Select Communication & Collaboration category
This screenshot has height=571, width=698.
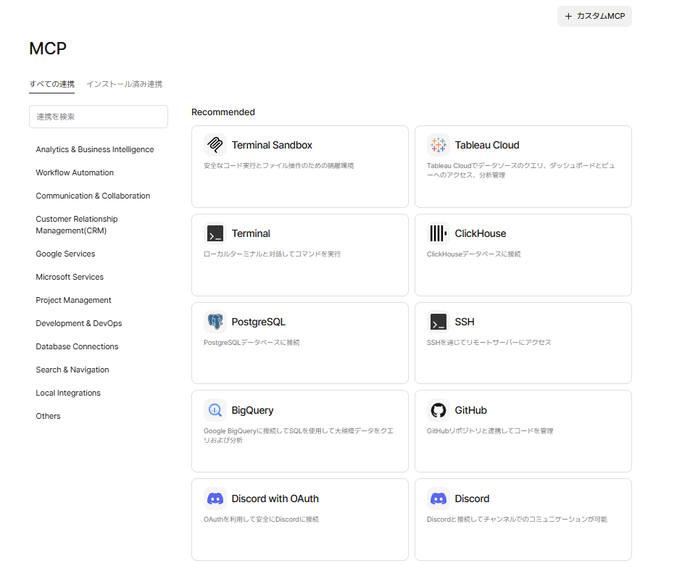pos(93,196)
